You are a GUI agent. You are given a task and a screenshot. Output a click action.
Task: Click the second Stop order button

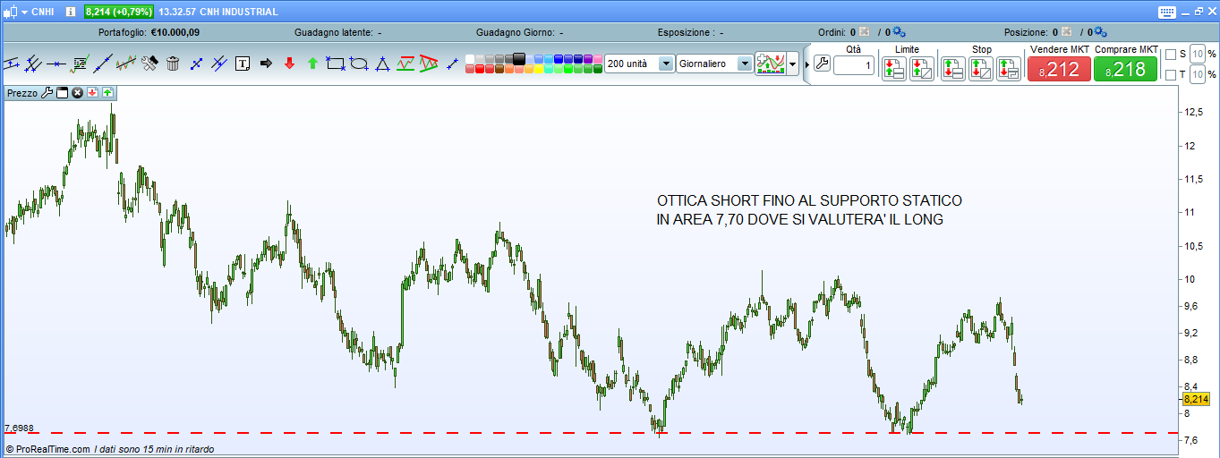(x=981, y=68)
